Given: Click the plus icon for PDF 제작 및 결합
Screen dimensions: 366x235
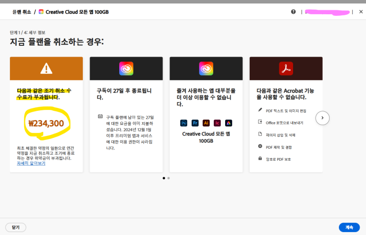Looking at the screenshot, I should coord(260,146).
